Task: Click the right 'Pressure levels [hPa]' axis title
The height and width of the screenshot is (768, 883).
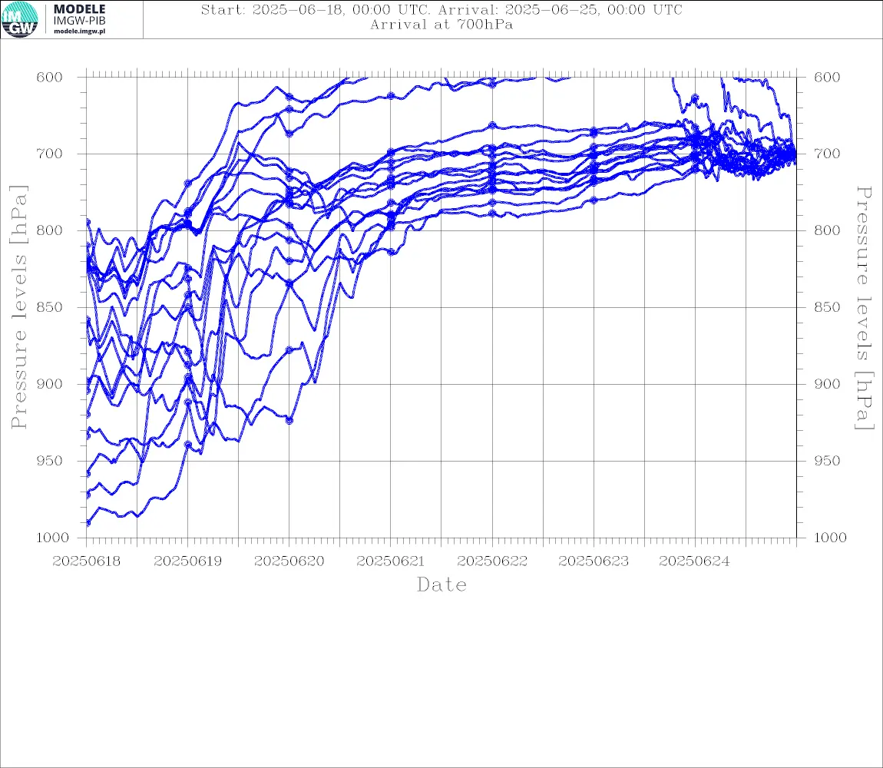Action: click(864, 308)
